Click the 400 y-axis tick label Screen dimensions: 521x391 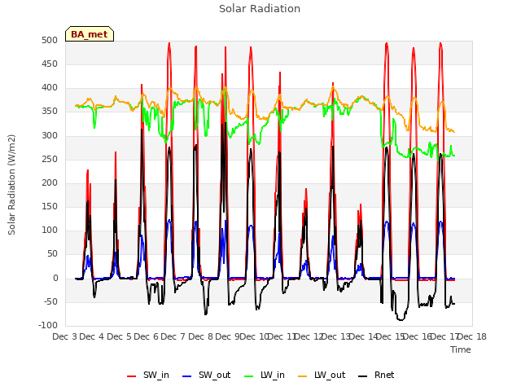pos(50,88)
